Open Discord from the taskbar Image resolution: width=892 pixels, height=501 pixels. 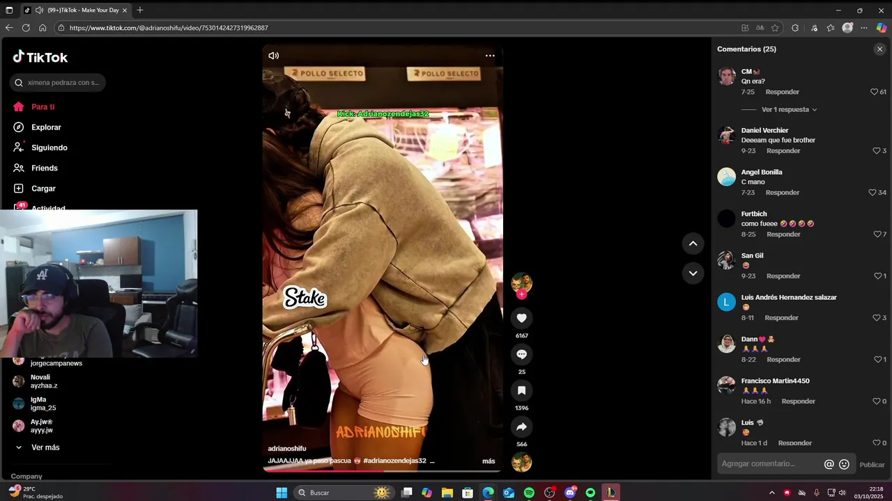570,493
